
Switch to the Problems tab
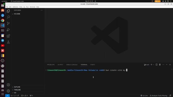51,65
